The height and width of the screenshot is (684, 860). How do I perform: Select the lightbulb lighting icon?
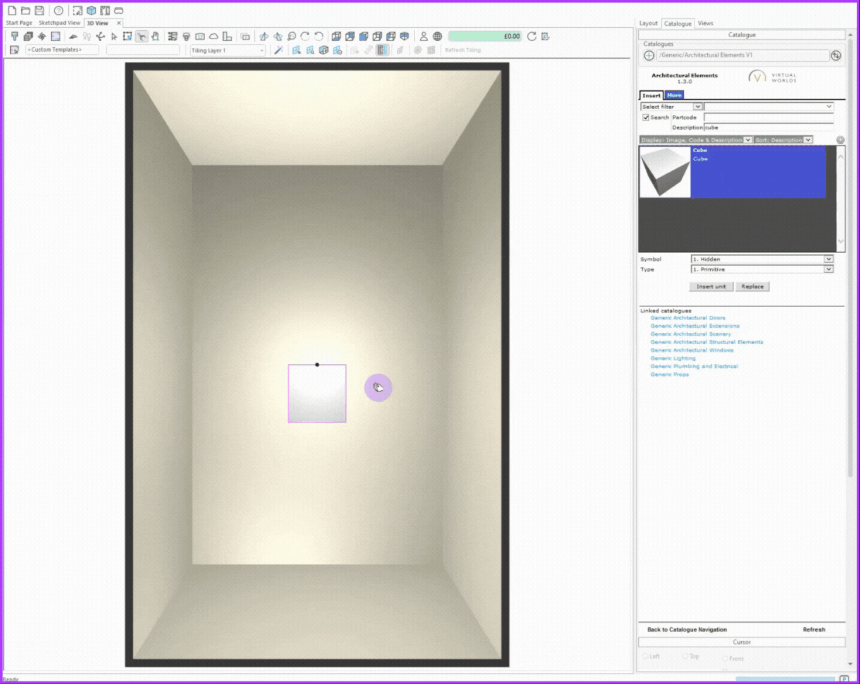coord(186,37)
